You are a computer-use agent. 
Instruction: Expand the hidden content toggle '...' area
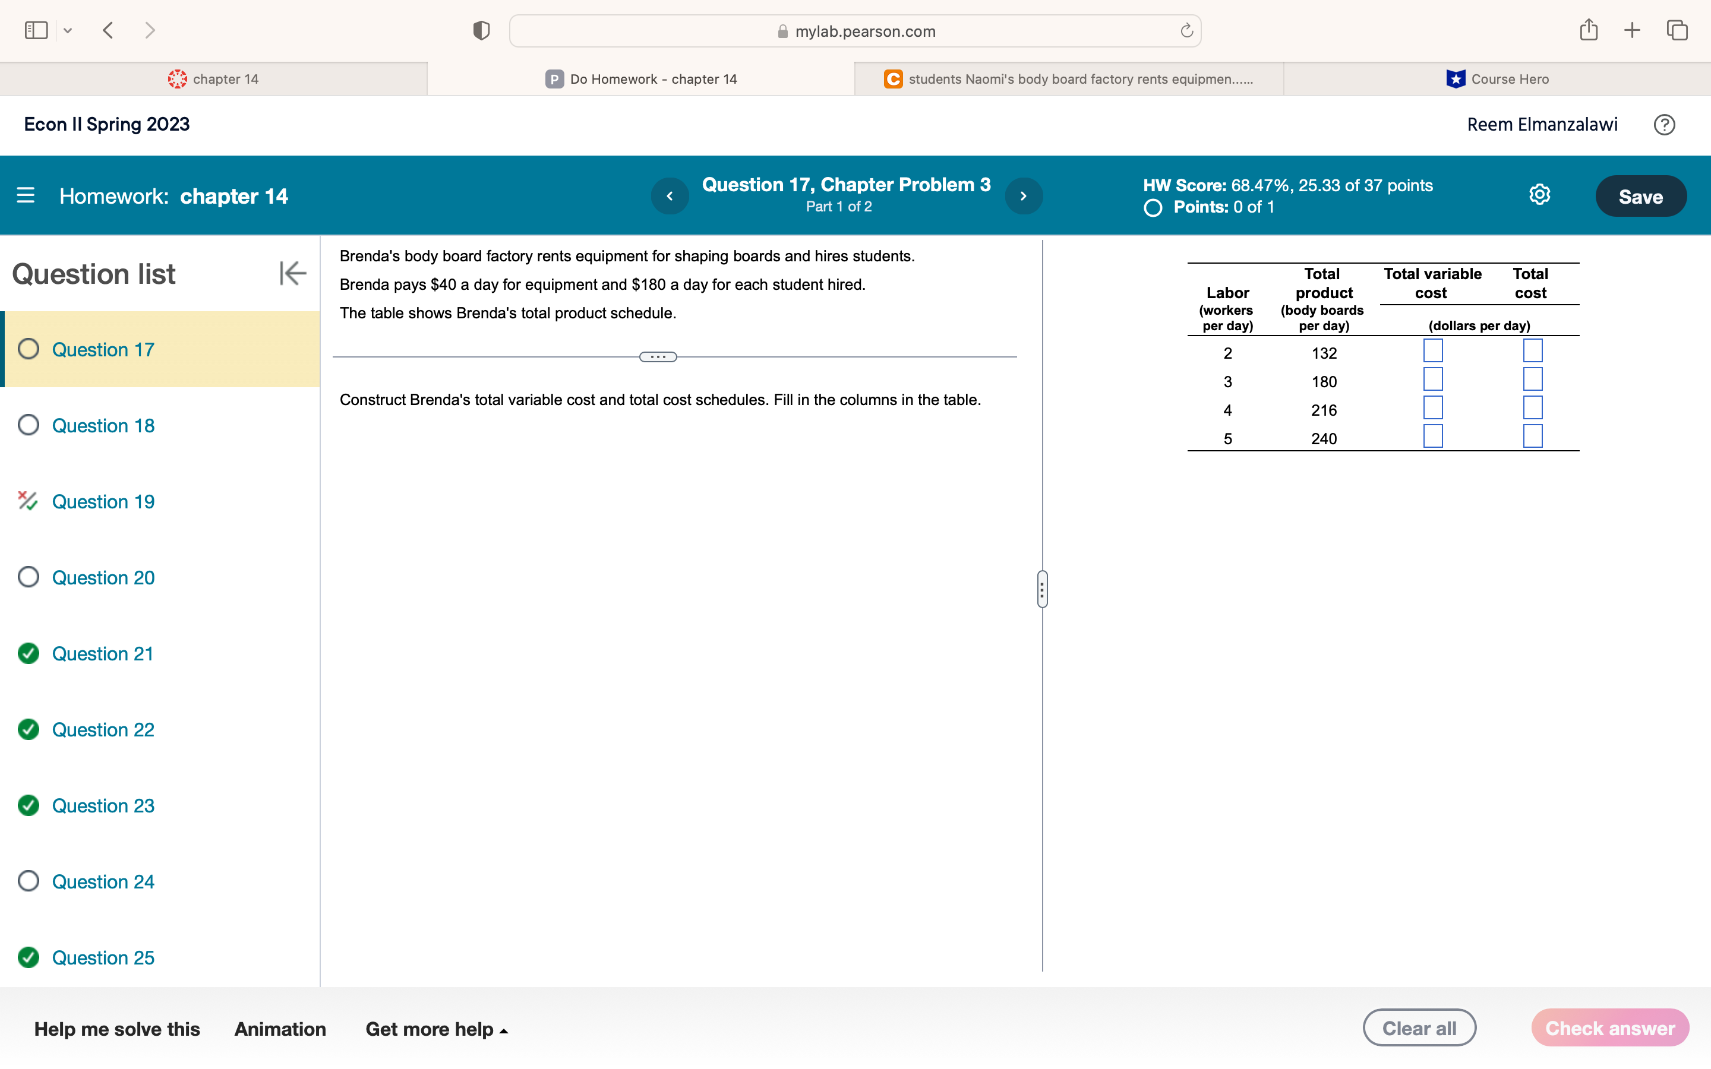tap(658, 357)
